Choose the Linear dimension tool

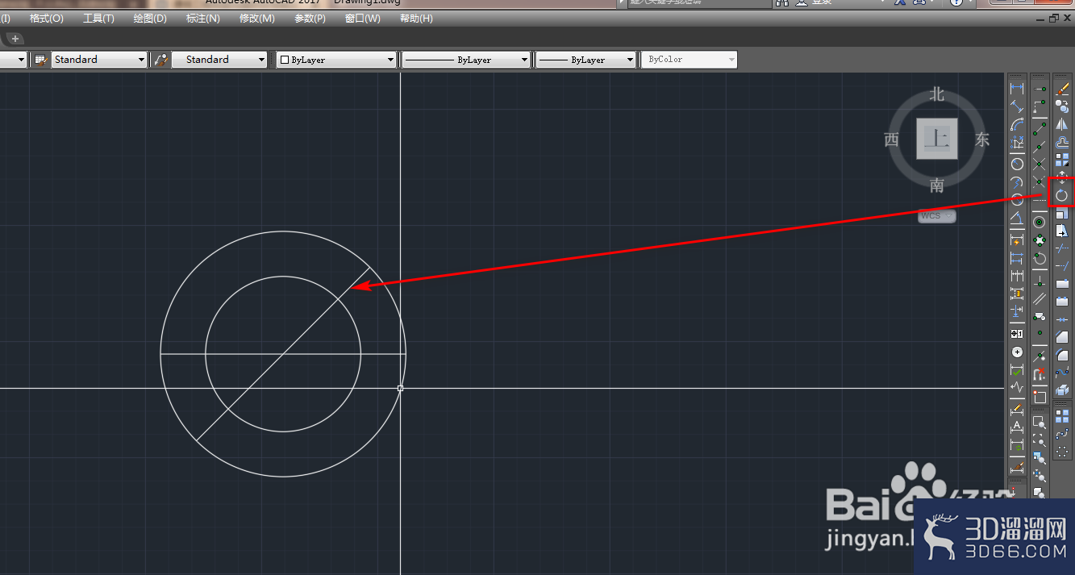pyautogui.click(x=1017, y=89)
